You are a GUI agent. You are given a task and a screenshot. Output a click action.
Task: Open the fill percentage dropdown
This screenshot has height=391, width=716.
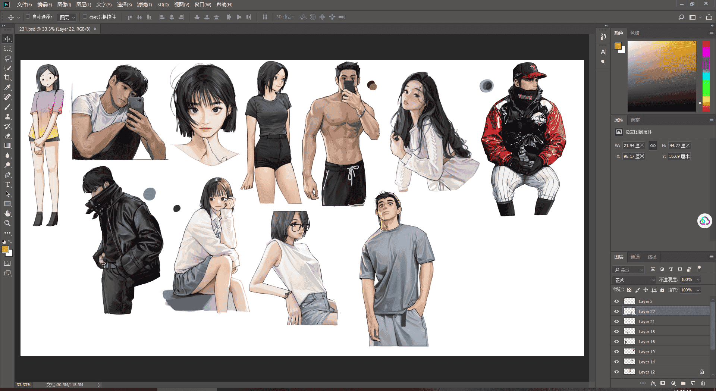pos(698,290)
